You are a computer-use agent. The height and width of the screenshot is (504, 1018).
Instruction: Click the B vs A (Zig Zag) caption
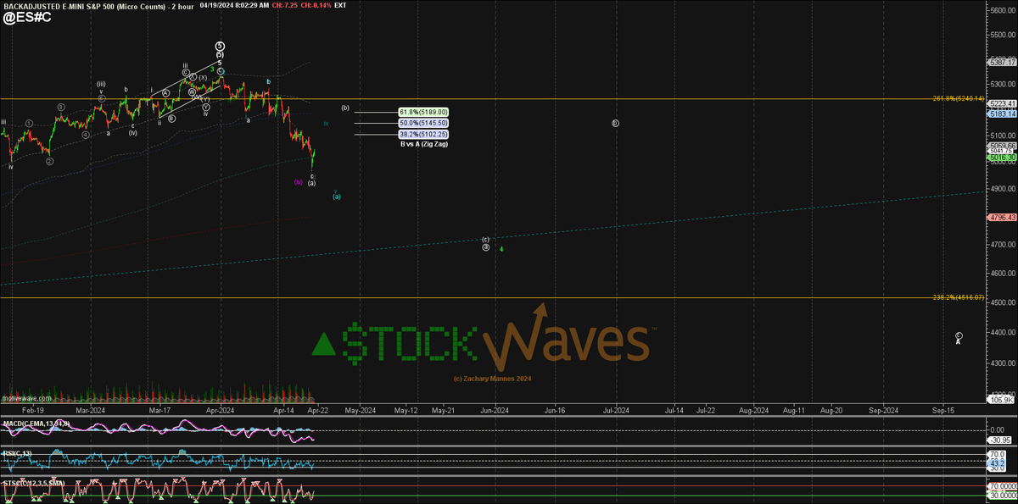click(x=423, y=144)
